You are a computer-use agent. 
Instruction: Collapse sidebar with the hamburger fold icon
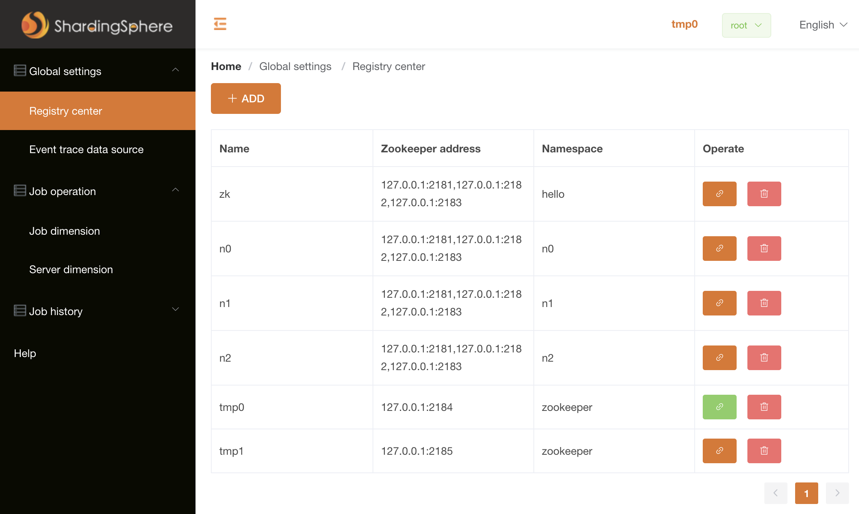click(x=220, y=24)
